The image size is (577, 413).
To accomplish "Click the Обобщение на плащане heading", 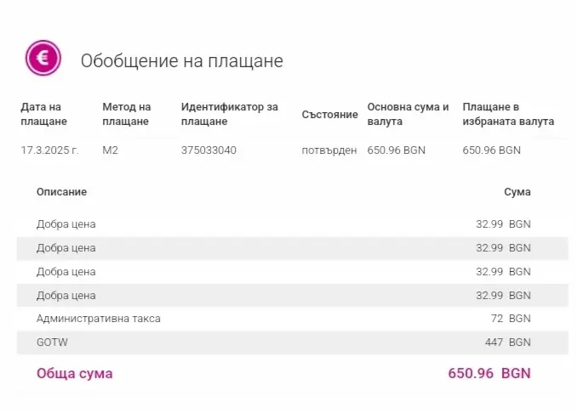I will (181, 61).
